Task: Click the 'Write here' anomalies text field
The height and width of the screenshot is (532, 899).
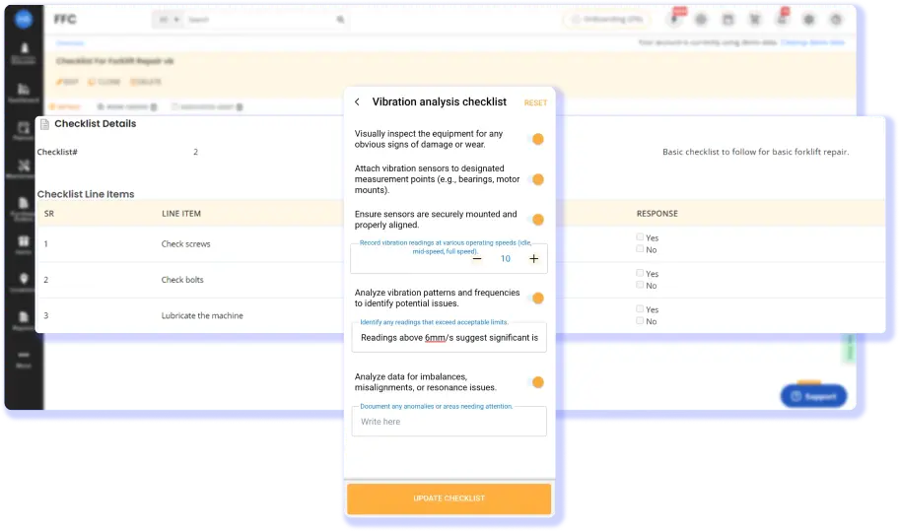Action: pos(449,422)
